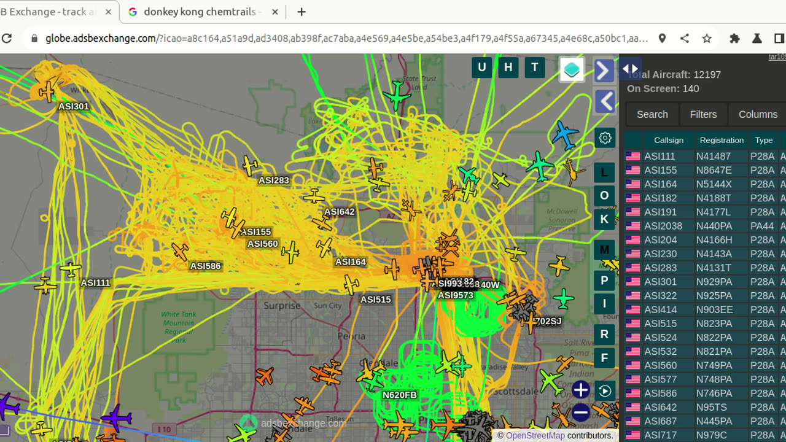Click the right-pointing sidebar arrow button

[605, 71]
